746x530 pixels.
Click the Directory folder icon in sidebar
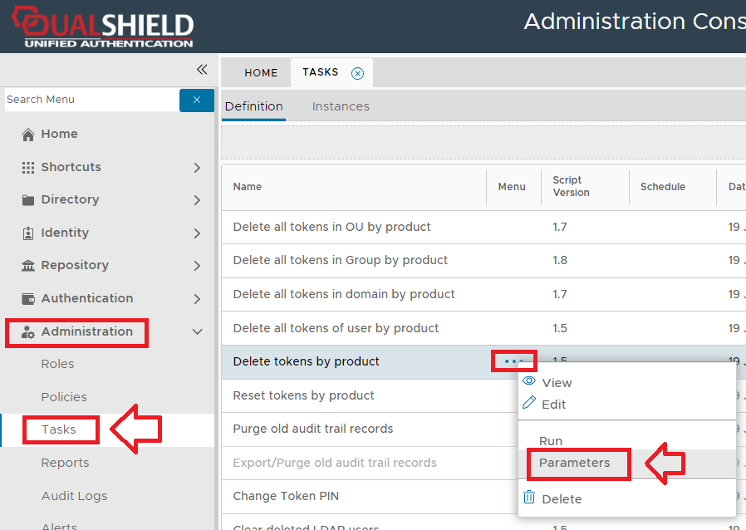tap(28, 200)
